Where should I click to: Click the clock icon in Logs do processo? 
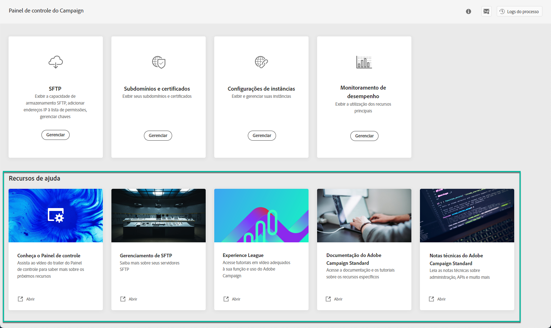coord(502,11)
